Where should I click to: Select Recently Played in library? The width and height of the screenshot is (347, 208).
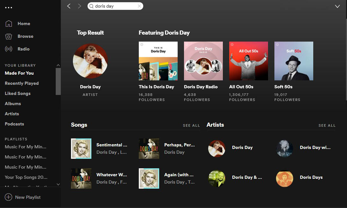pyautogui.click(x=22, y=83)
